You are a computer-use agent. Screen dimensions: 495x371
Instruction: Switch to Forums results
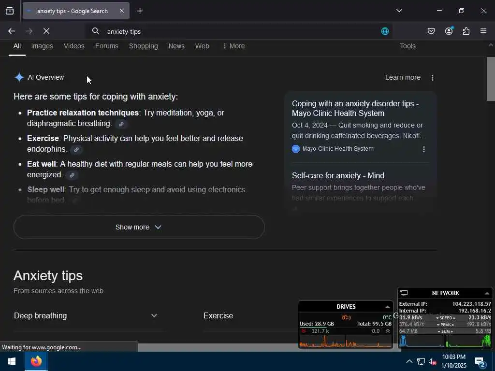pos(107,46)
